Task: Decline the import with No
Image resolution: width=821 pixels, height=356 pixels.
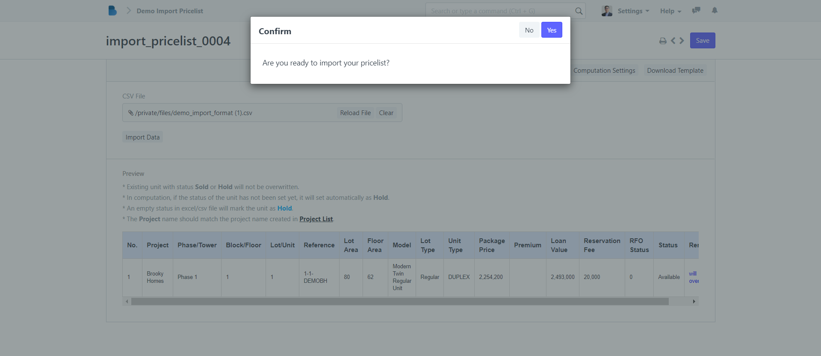Action: pos(529,30)
